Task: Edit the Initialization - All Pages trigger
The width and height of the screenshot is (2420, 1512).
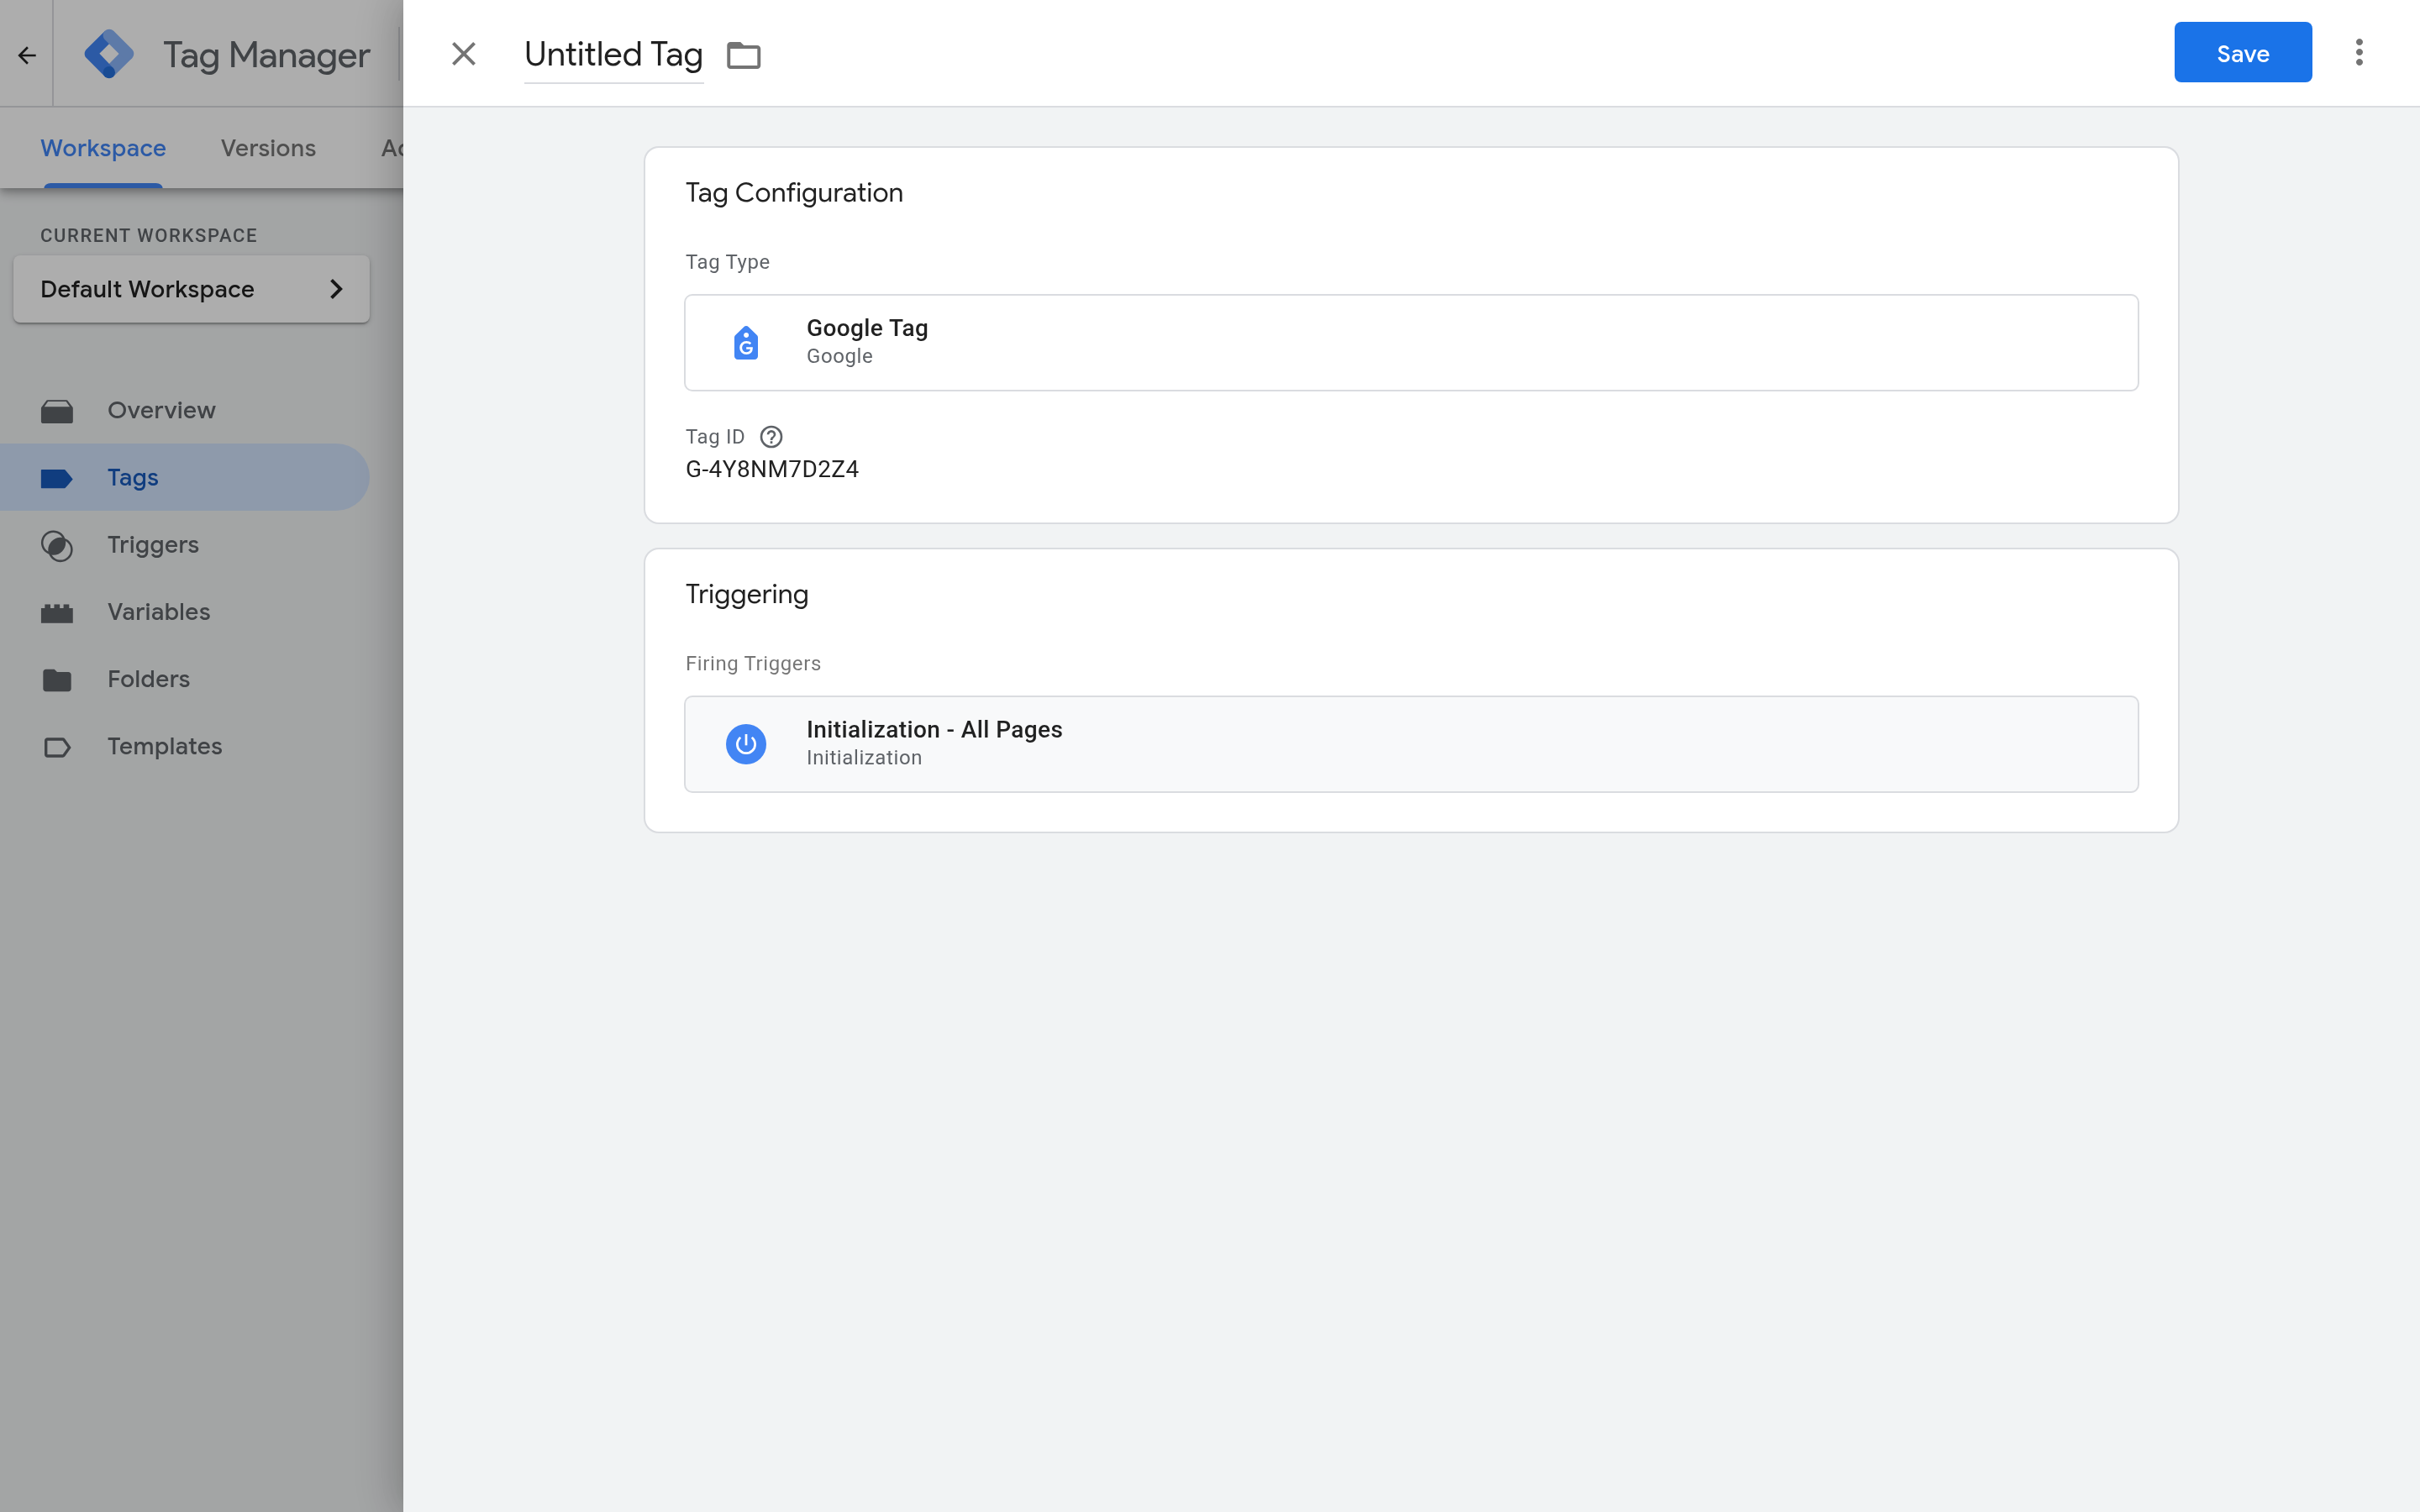Action: click(x=1411, y=744)
